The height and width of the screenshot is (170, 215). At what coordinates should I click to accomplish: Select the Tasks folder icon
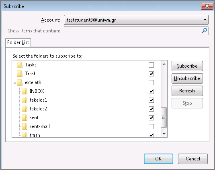pyautogui.click(x=20, y=65)
